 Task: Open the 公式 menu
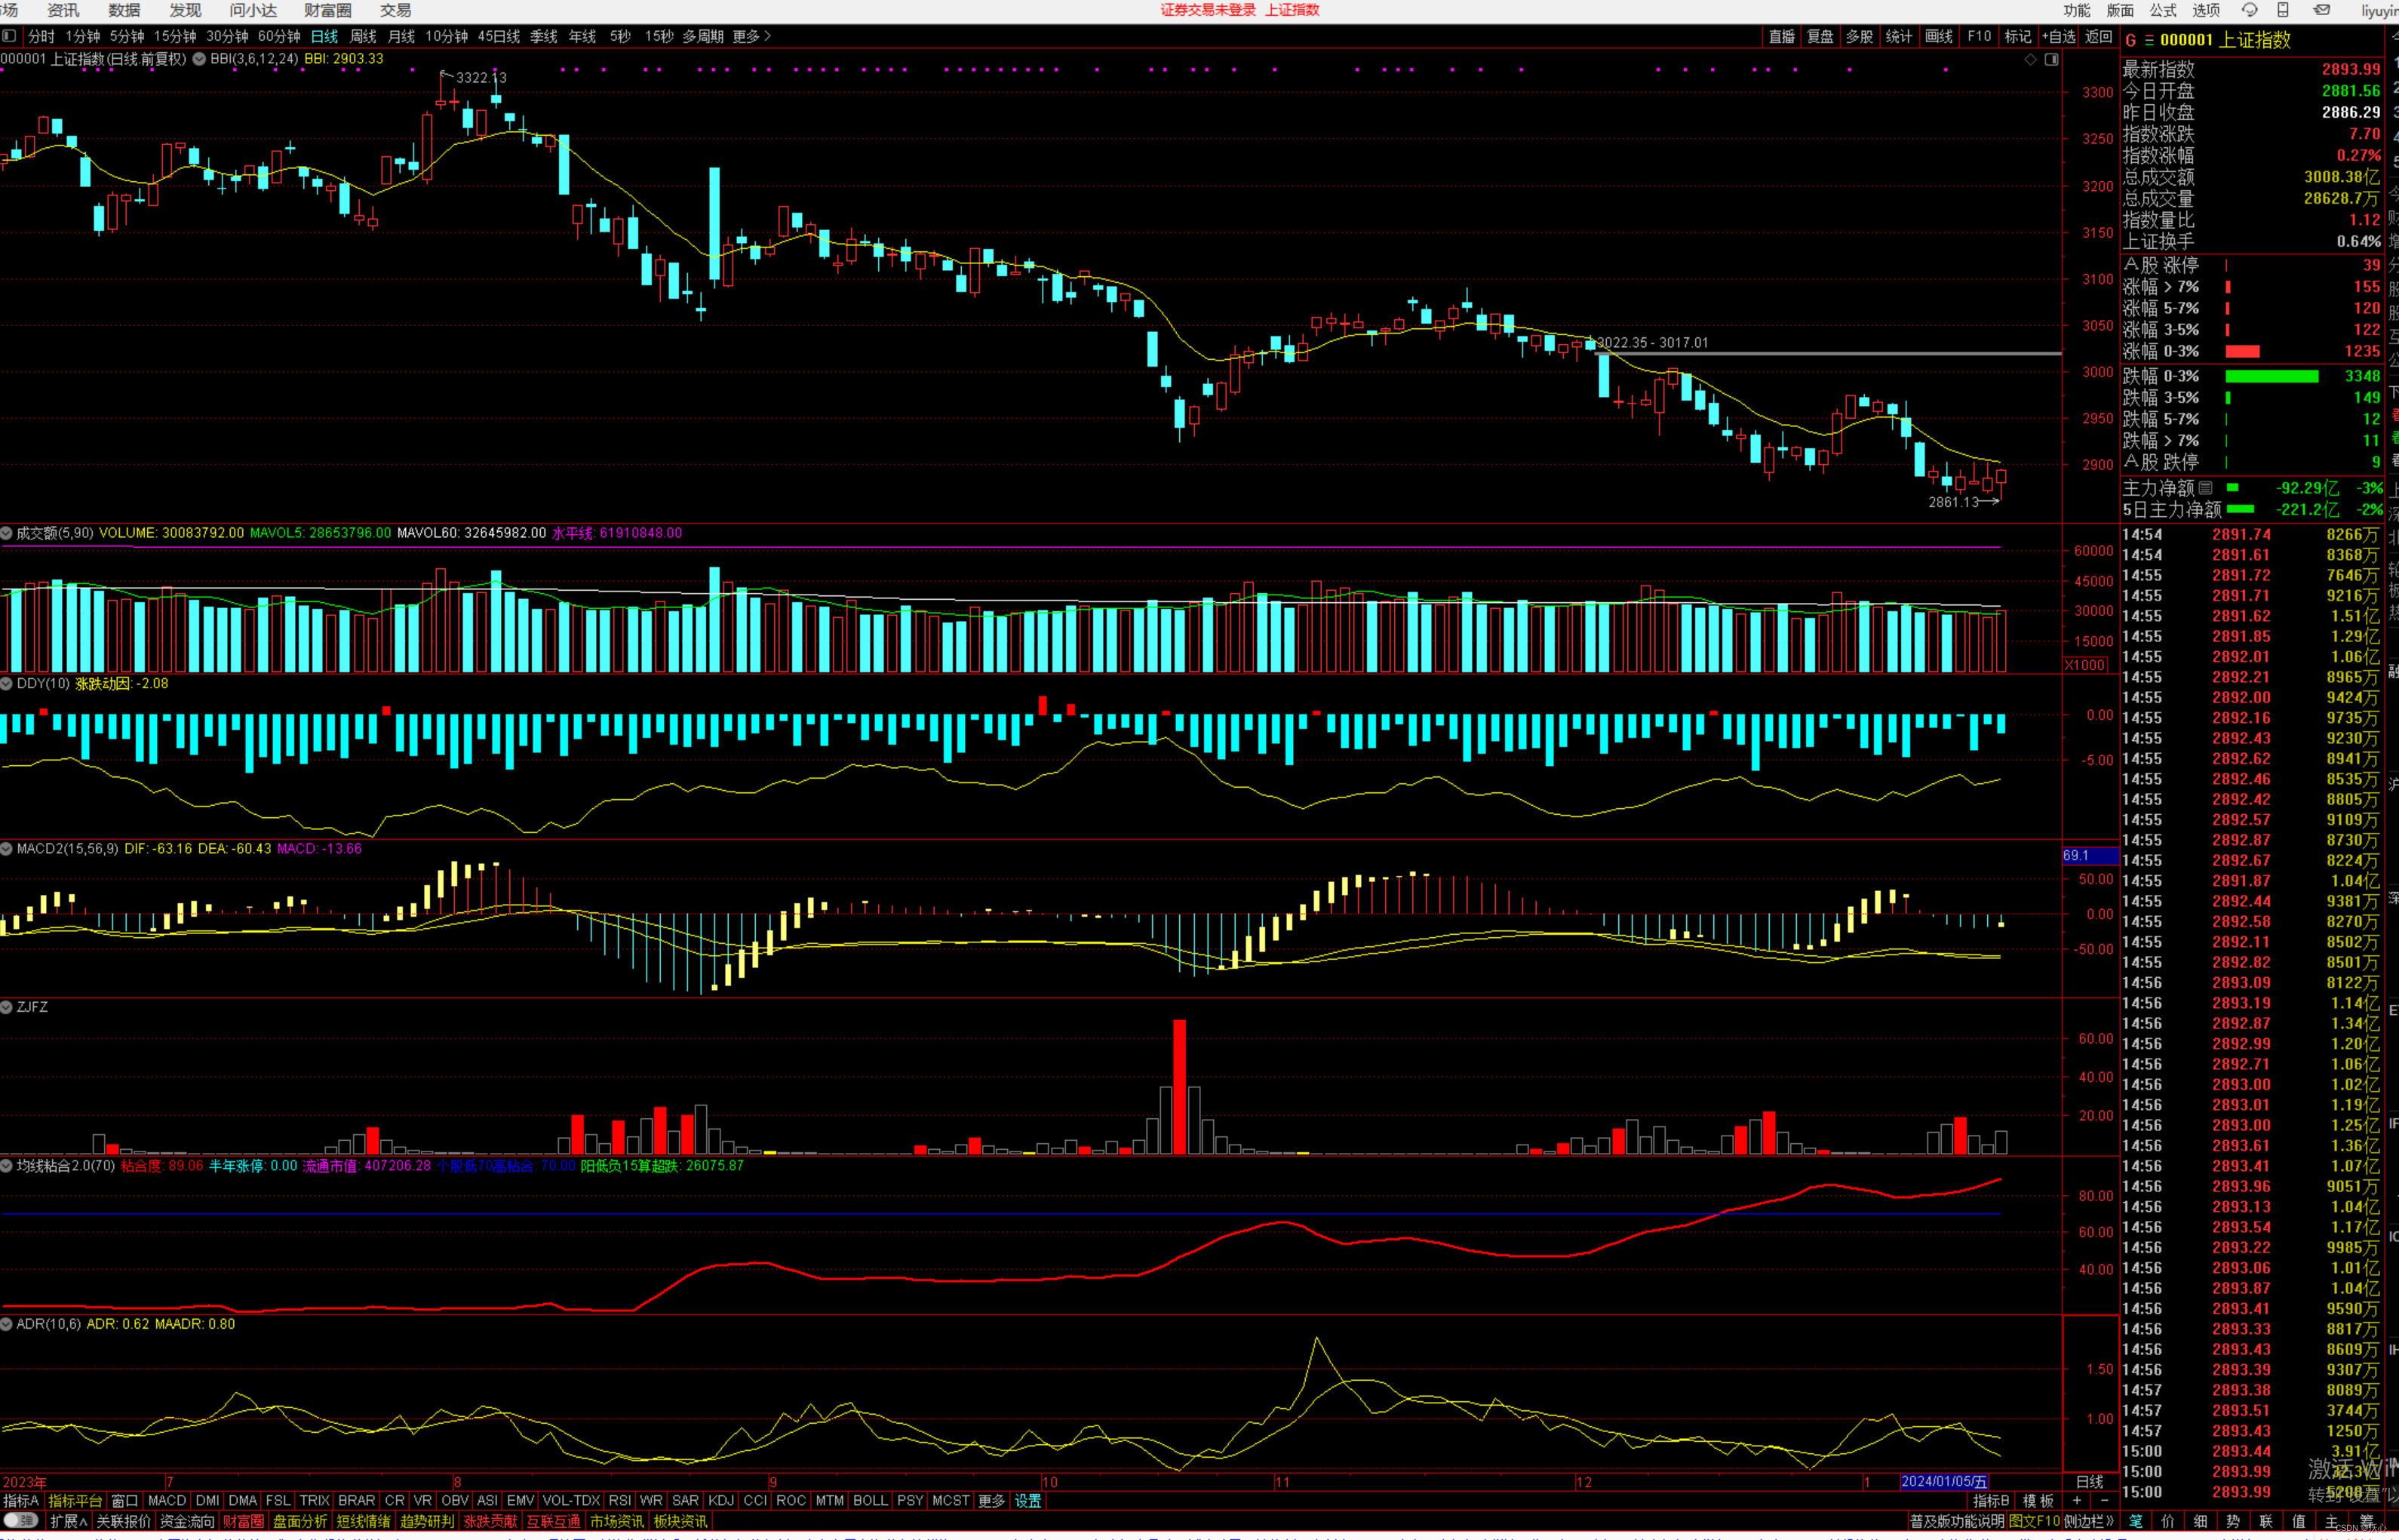coord(2163,10)
